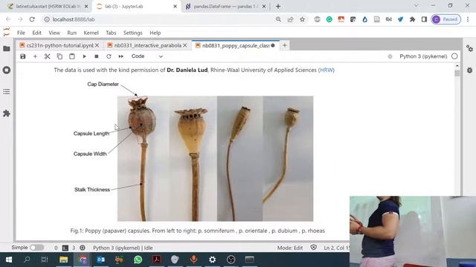This screenshot has width=476, height=267.
Task: Paste cells from the clipboard icon
Action: (72, 56)
